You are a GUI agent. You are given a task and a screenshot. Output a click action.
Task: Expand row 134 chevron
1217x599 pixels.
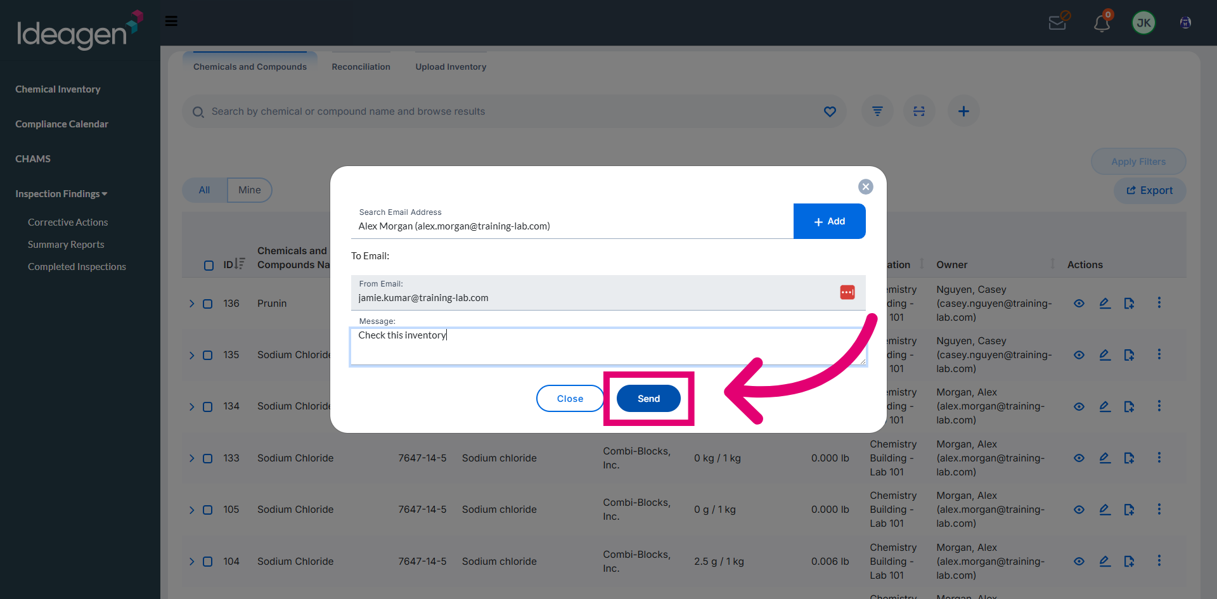tap(191, 406)
